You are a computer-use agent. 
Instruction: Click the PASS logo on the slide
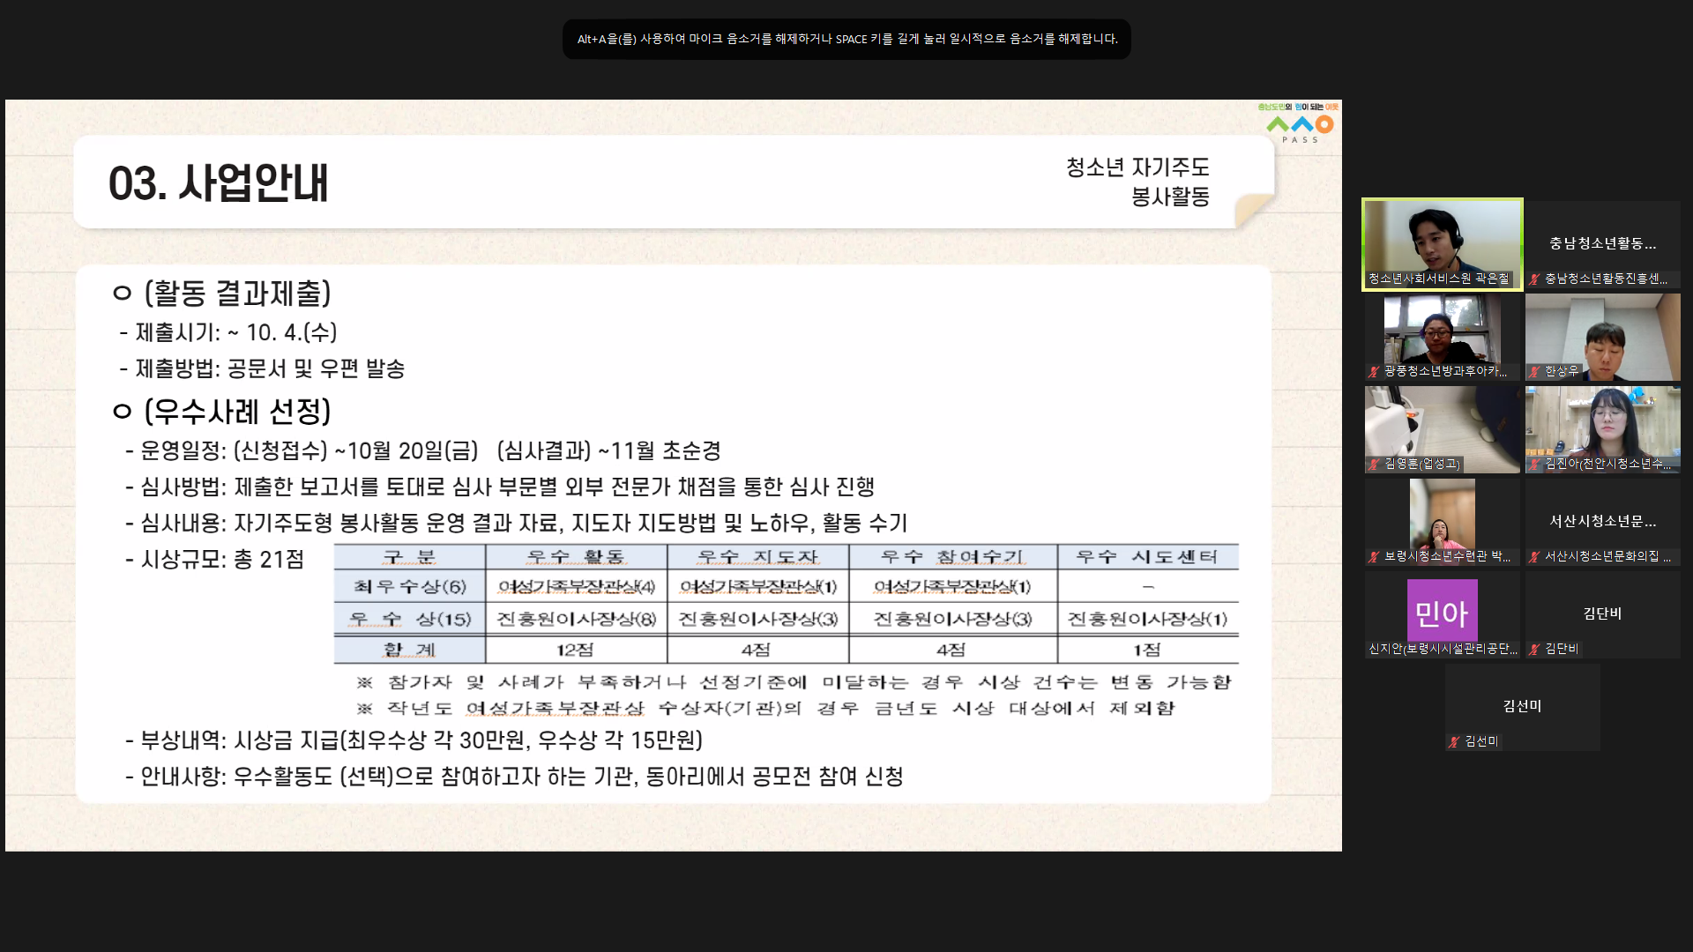click(x=1299, y=126)
